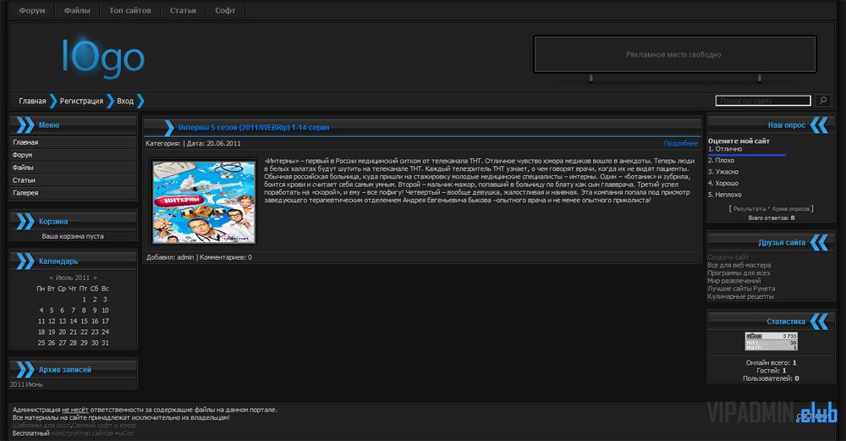Click the Создать сайт friend link
This screenshot has width=846, height=441.
pos(728,257)
